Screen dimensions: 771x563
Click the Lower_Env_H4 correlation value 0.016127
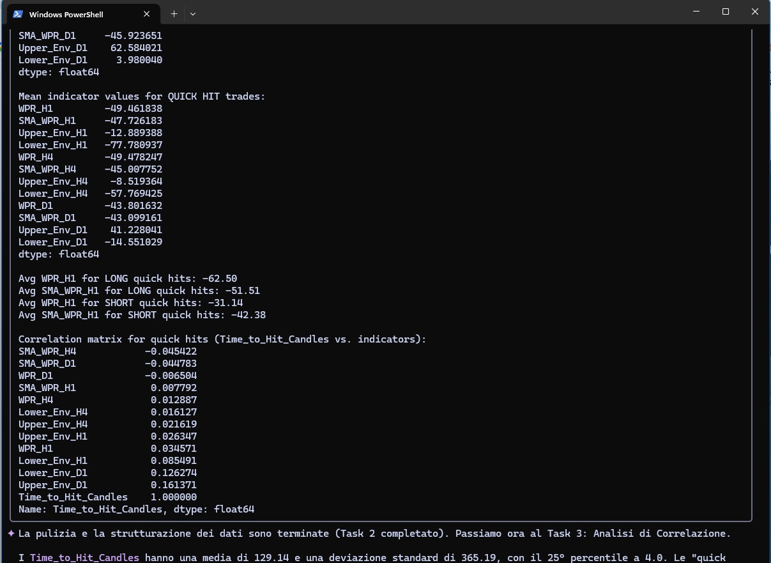[x=174, y=412]
